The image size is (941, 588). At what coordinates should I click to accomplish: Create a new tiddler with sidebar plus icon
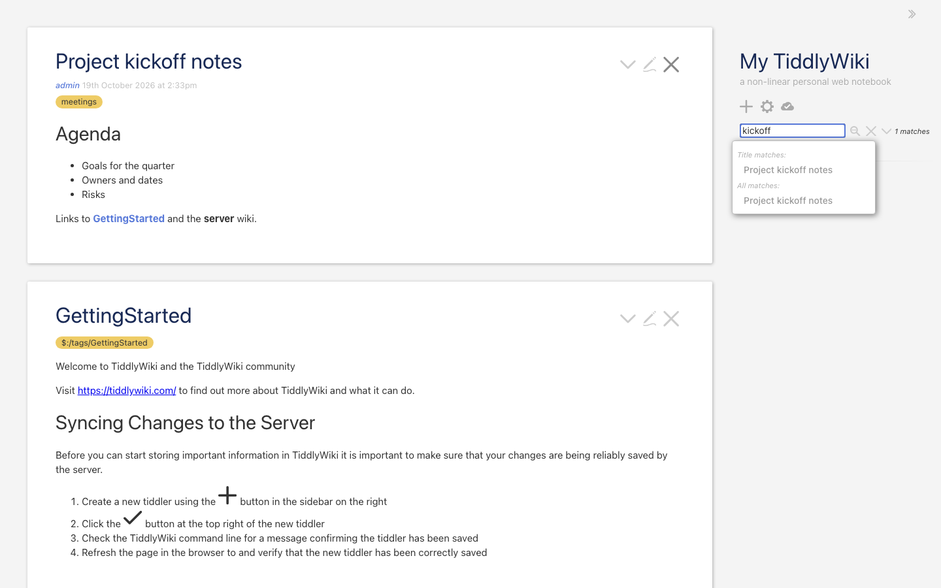(x=746, y=106)
